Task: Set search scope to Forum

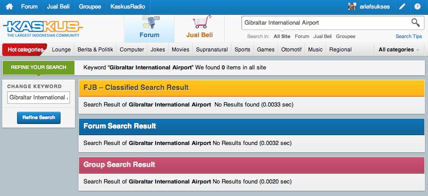Action: click(x=302, y=36)
